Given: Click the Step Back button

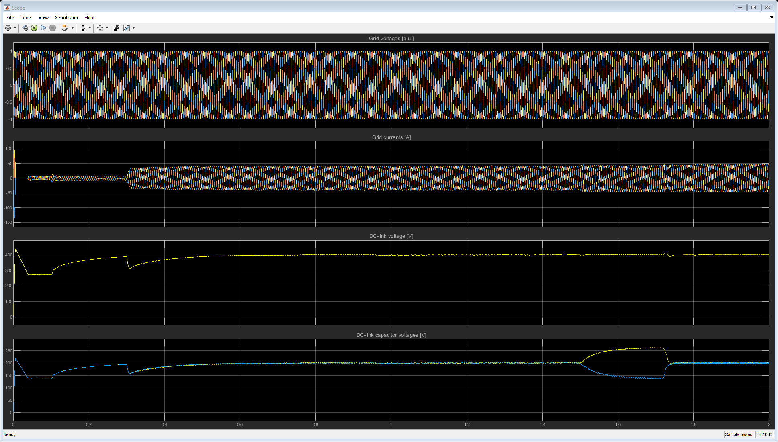Looking at the screenshot, I should click(25, 28).
